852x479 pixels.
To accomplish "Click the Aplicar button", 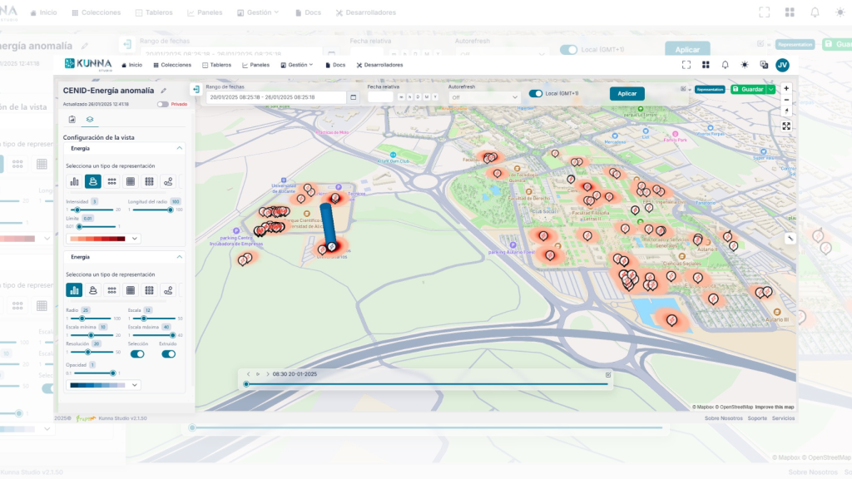I will pos(627,93).
